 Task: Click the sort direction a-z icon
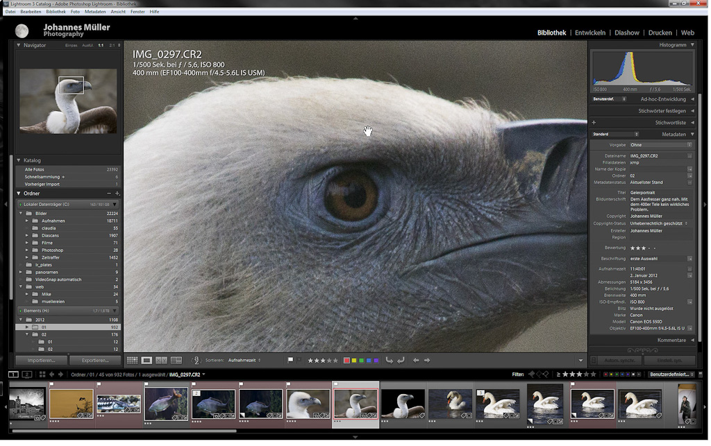[196, 361]
